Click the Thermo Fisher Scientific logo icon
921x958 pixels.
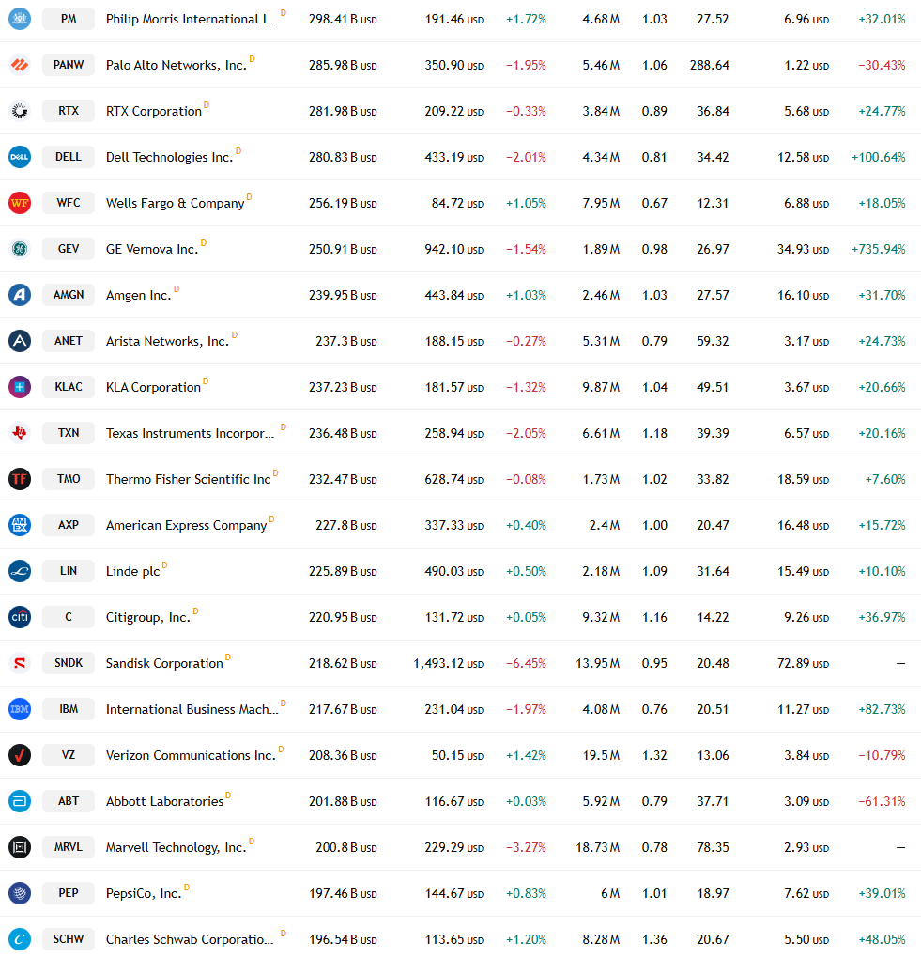(x=20, y=479)
